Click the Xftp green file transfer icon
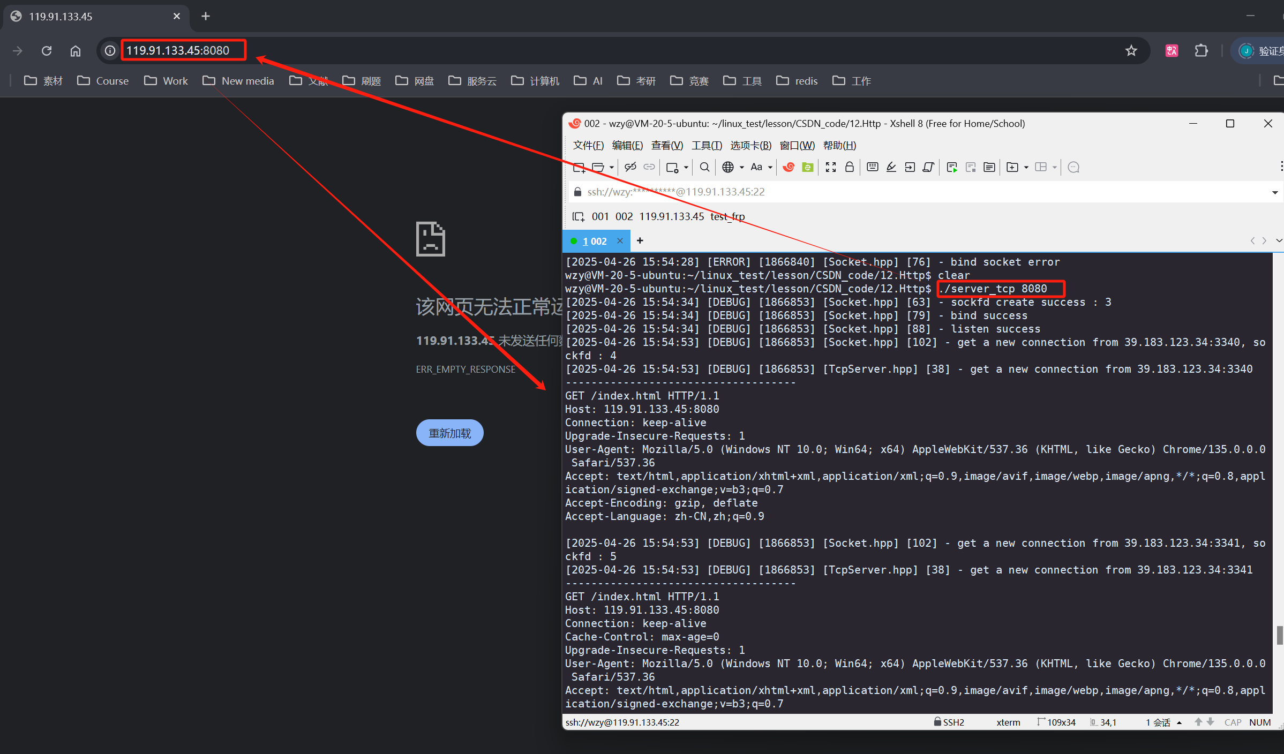Screen dimensions: 1284x754 coord(807,167)
